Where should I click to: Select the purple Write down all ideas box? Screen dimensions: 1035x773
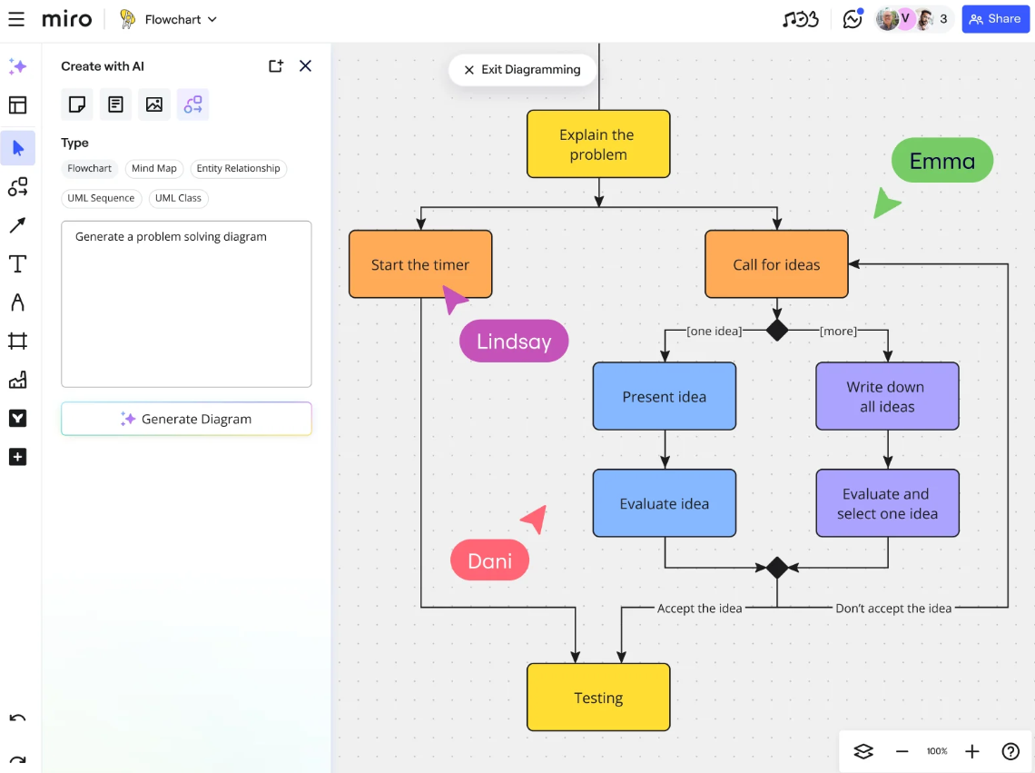[887, 396]
